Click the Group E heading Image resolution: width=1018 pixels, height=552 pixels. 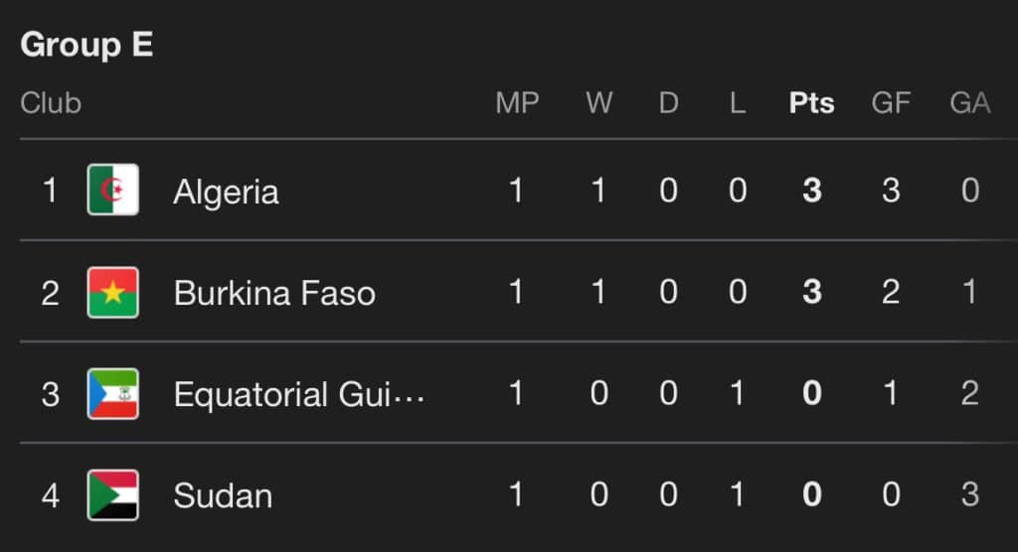[86, 45]
